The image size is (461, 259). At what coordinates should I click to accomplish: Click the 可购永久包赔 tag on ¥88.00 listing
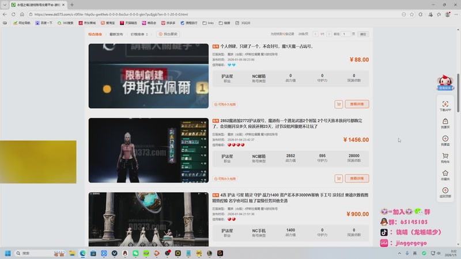pos(225,104)
